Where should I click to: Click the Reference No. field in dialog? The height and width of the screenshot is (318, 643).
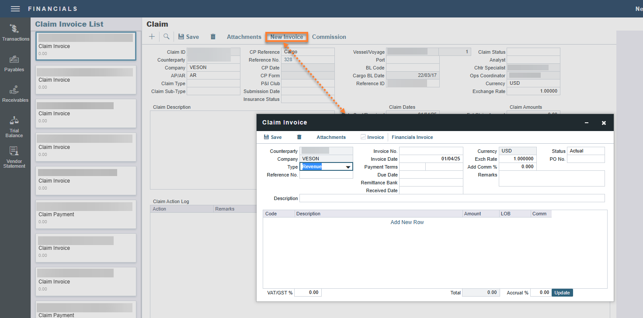pyautogui.click(x=326, y=175)
